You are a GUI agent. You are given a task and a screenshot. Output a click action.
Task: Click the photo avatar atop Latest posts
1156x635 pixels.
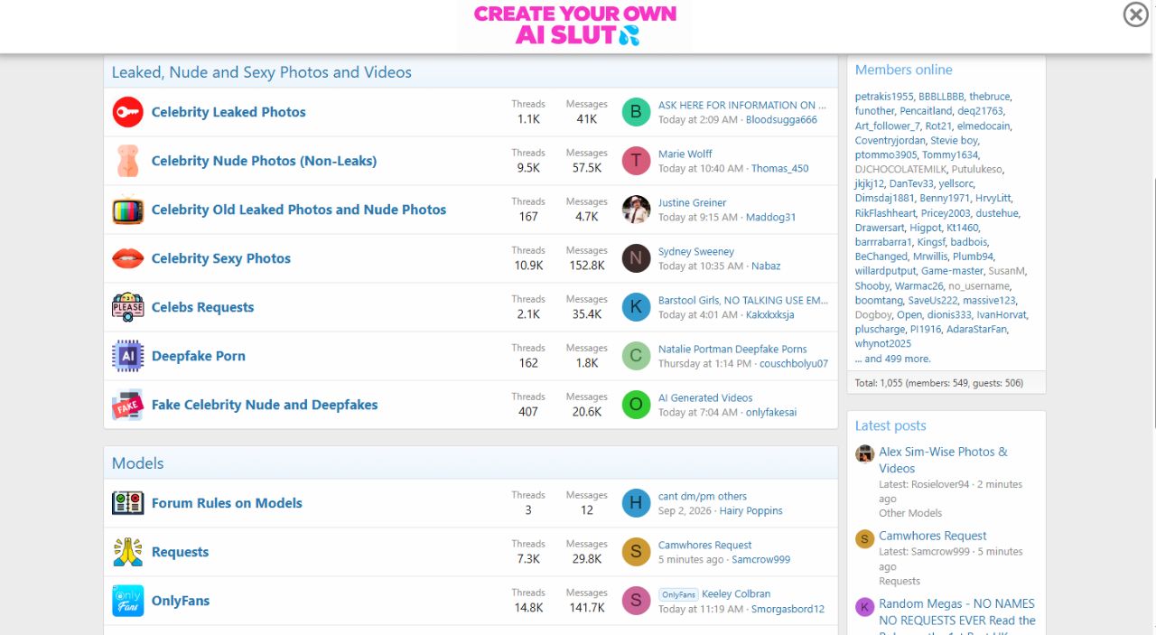coord(864,453)
